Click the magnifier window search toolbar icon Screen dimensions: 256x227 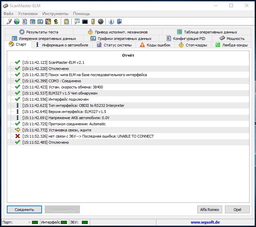coord(77,22)
